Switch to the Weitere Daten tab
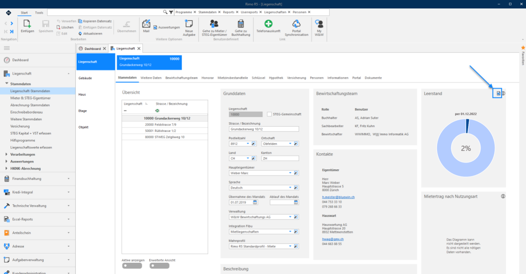The image size is (526, 274). (x=151, y=78)
